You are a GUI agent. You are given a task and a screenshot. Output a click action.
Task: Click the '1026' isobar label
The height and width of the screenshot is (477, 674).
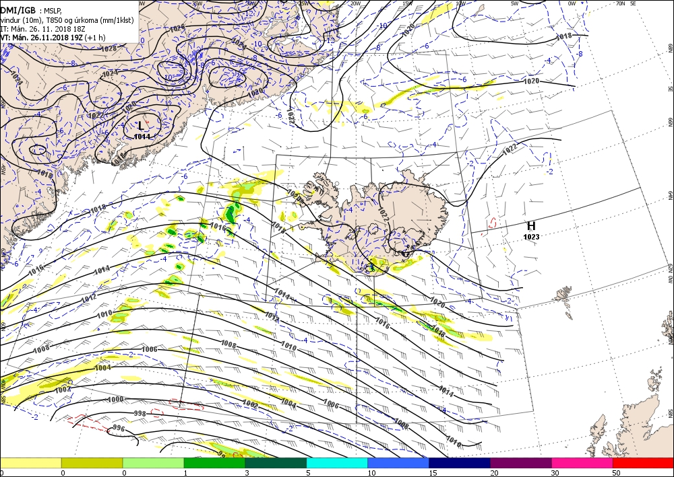177,29
